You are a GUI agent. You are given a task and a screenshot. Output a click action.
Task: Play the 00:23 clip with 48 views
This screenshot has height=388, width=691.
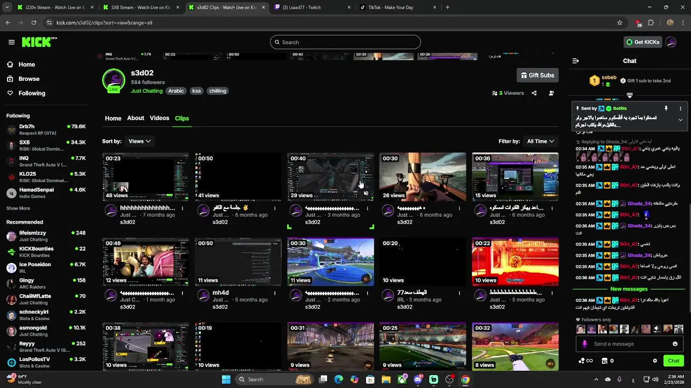tap(146, 177)
